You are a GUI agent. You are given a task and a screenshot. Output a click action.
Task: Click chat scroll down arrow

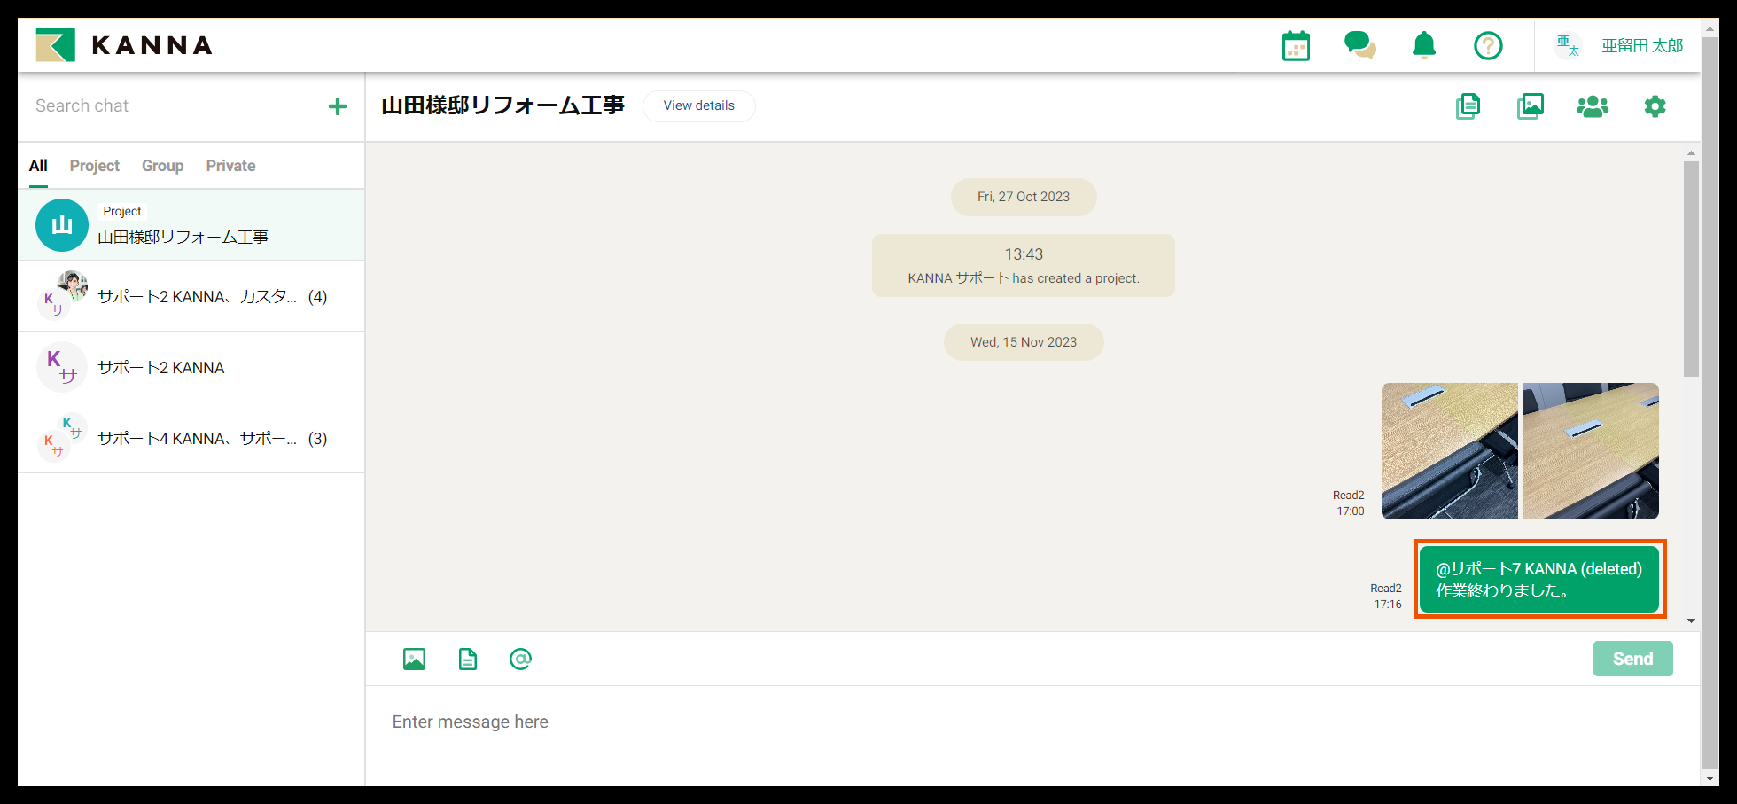pyautogui.click(x=1691, y=621)
